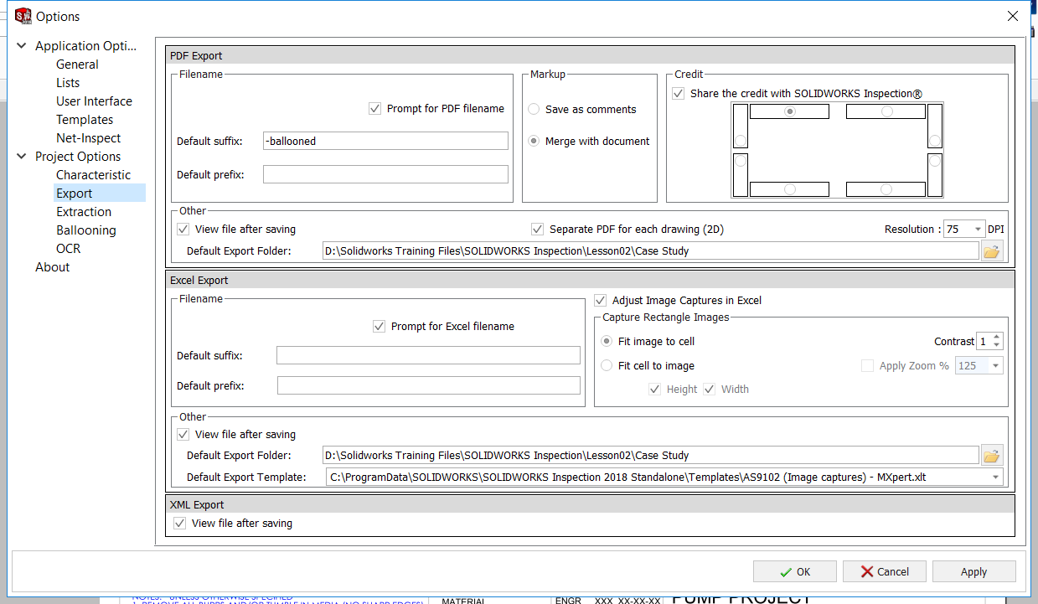Open the Apply Zoom % dropdown
This screenshot has height=604, width=1038.
click(x=995, y=365)
